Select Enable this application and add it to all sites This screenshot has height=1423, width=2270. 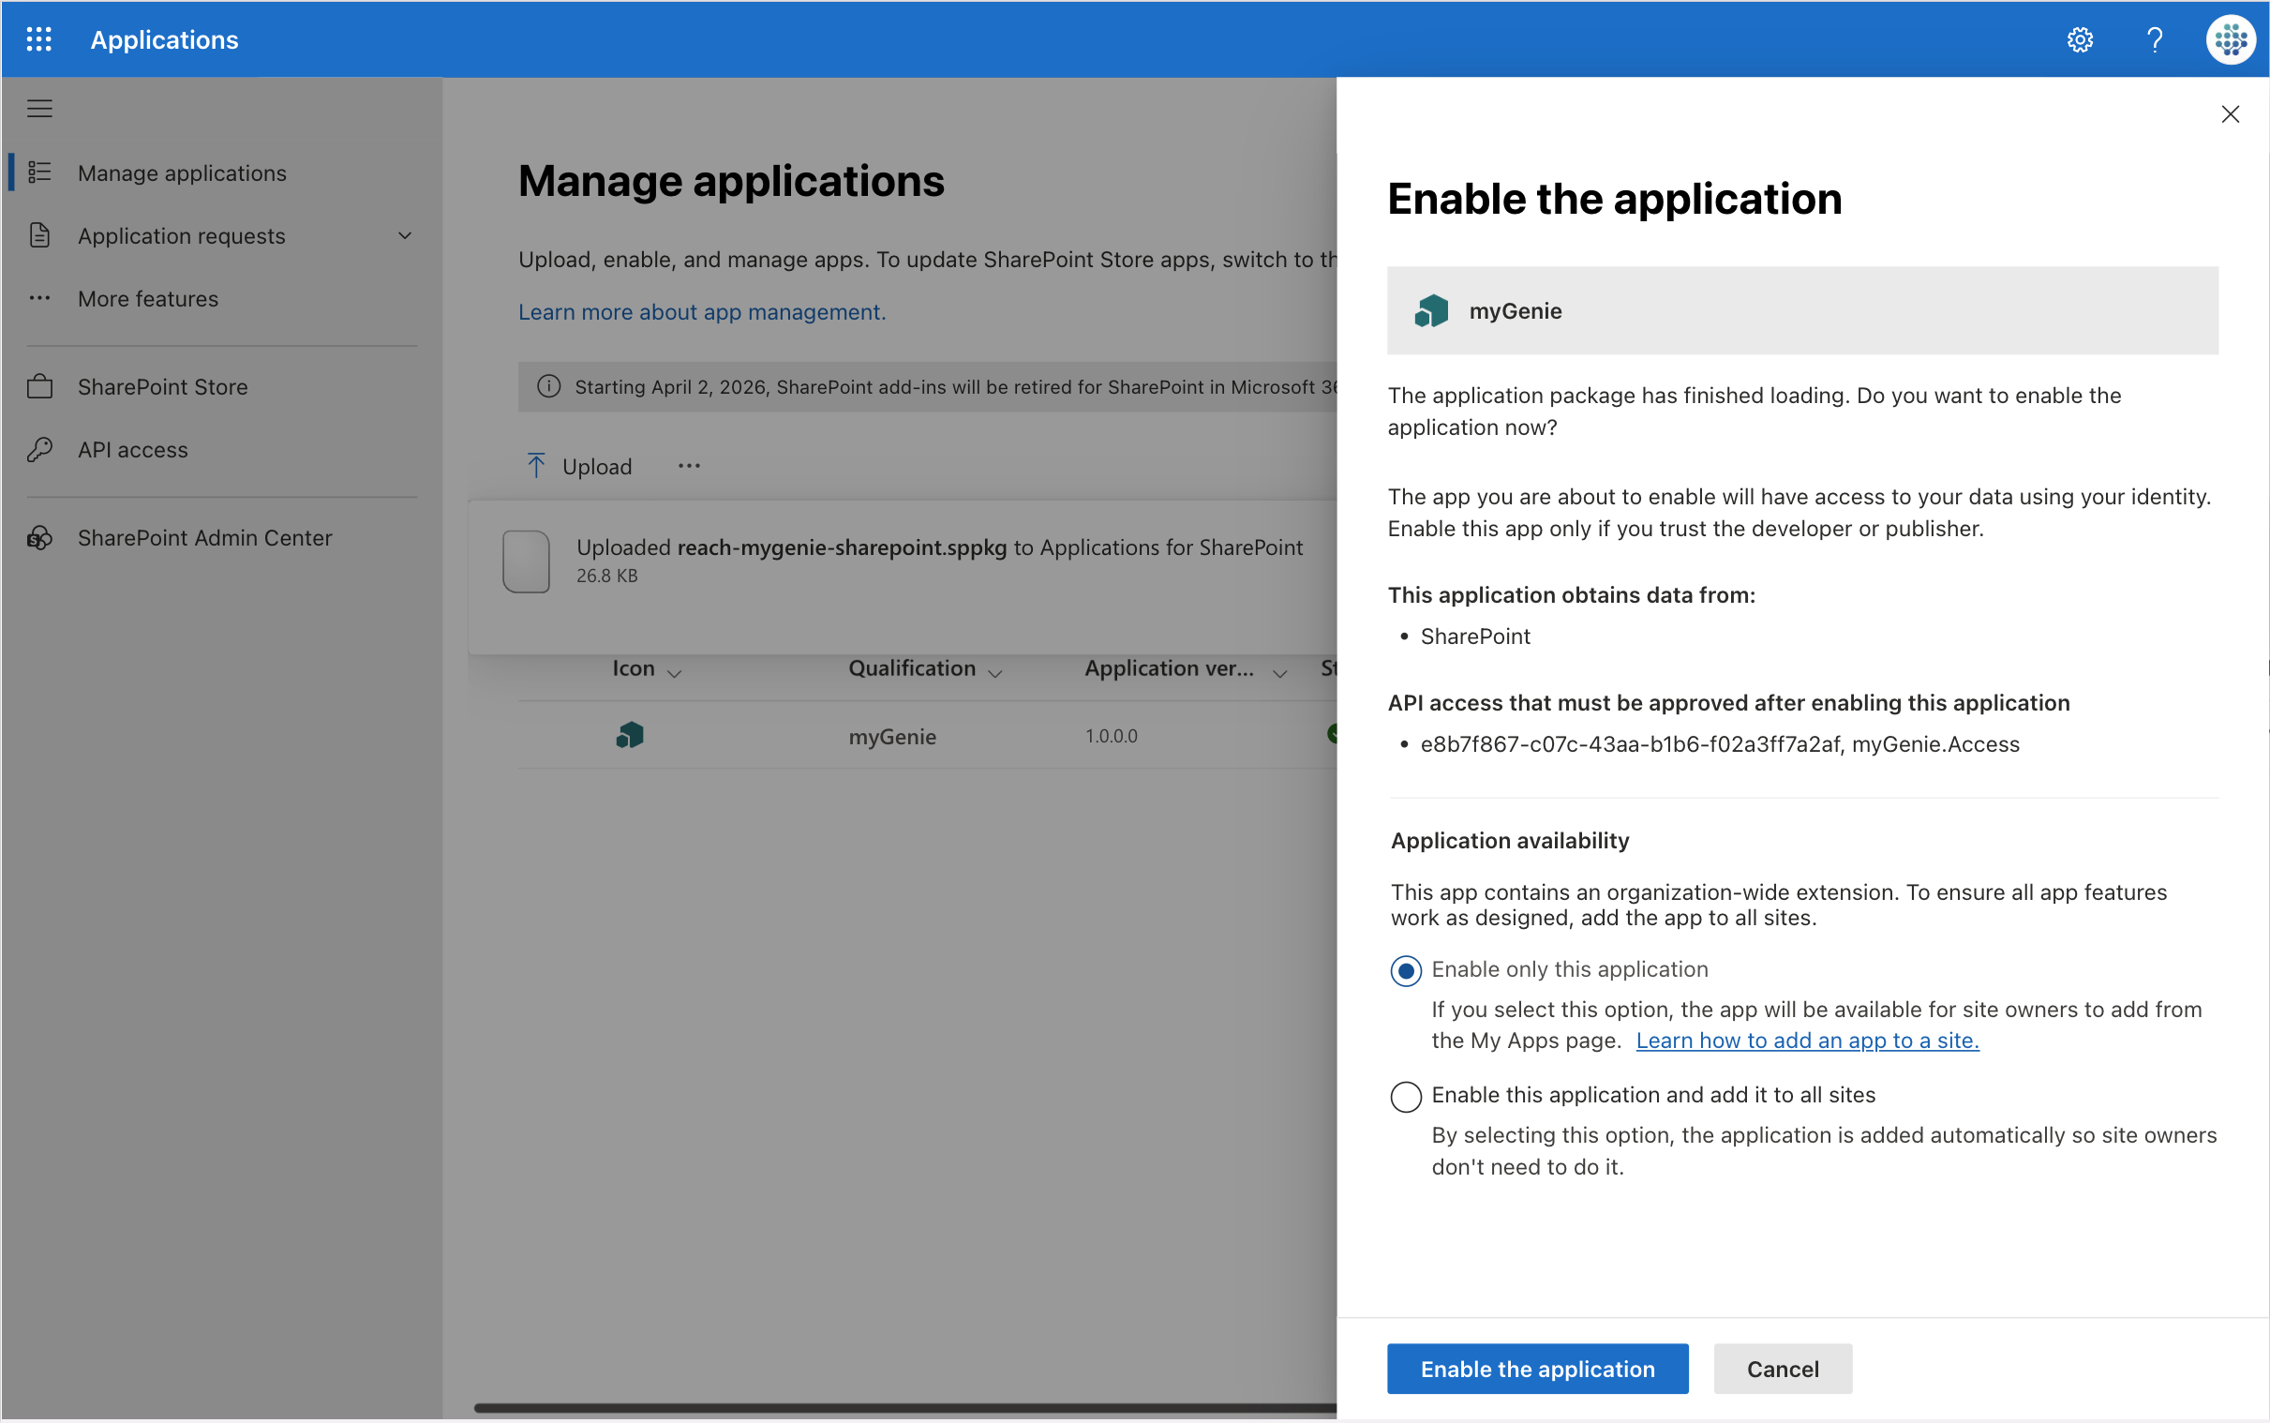[1406, 1097]
